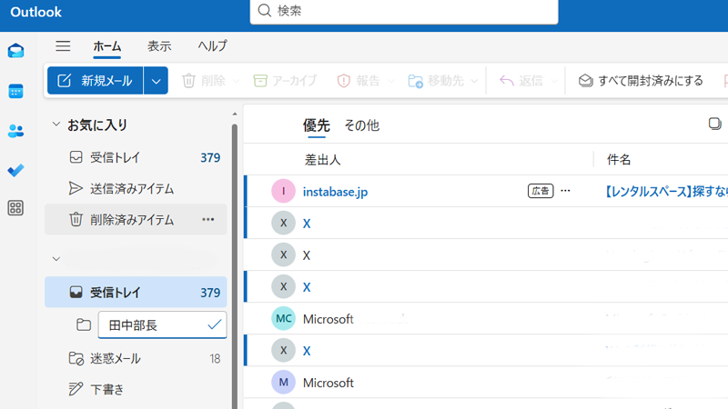
Task: Switch to the 優先 inbox tab
Action: point(316,125)
